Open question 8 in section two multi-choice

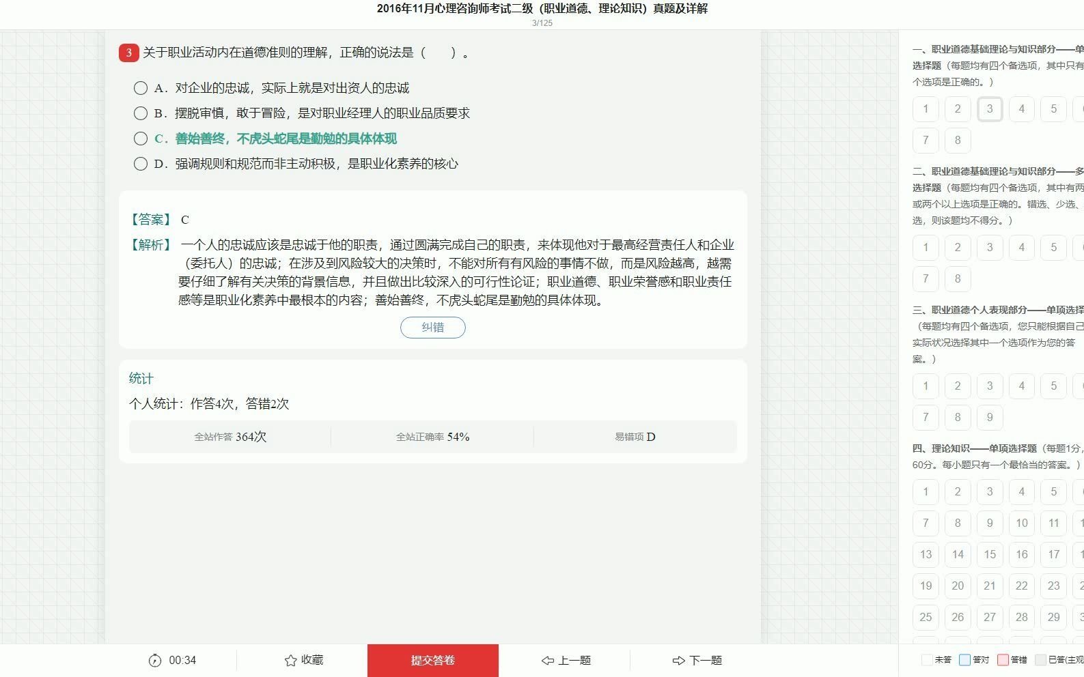point(958,278)
